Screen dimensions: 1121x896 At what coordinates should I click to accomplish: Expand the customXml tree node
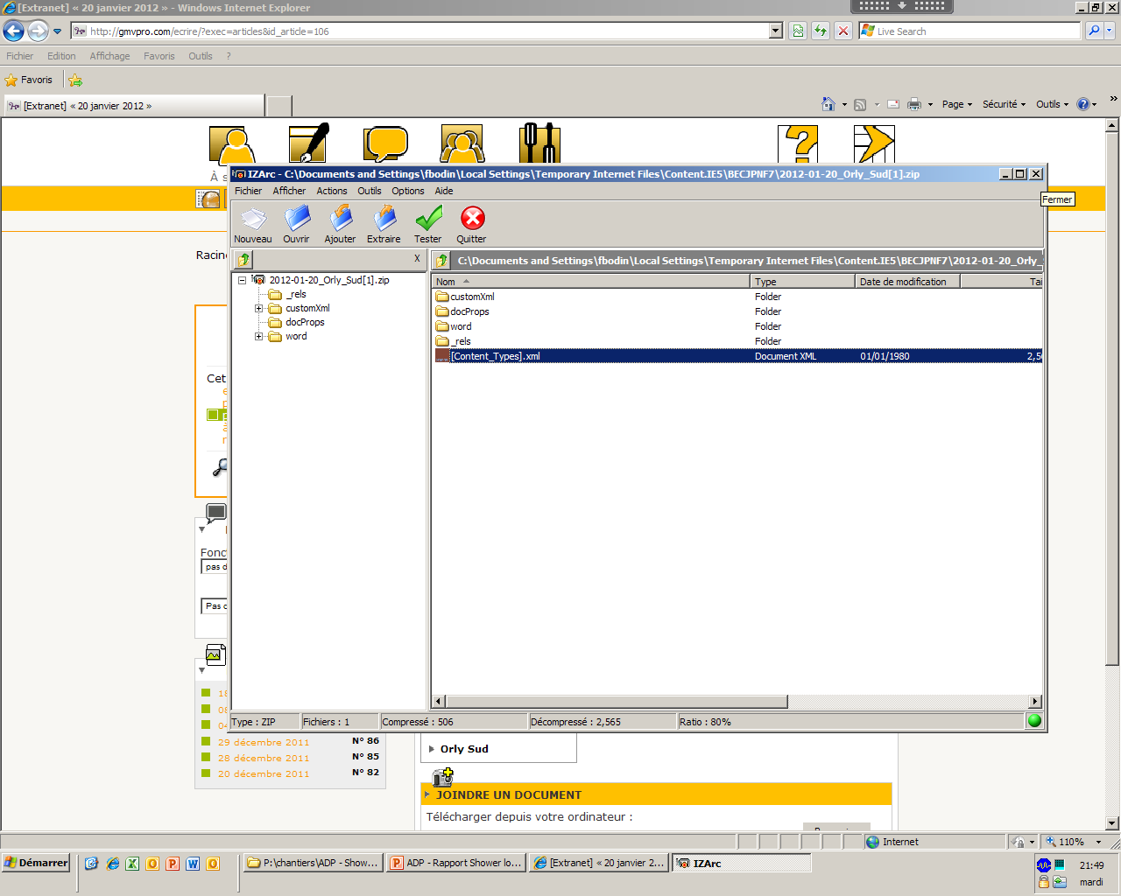(x=258, y=308)
